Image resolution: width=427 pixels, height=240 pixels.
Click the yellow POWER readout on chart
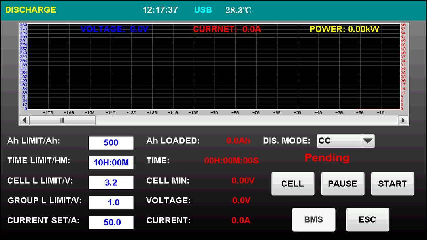pyautogui.click(x=344, y=29)
